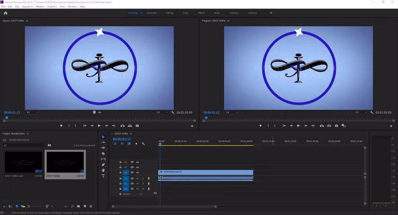
Task: Select the Razor tool
Action: (x=103, y=153)
